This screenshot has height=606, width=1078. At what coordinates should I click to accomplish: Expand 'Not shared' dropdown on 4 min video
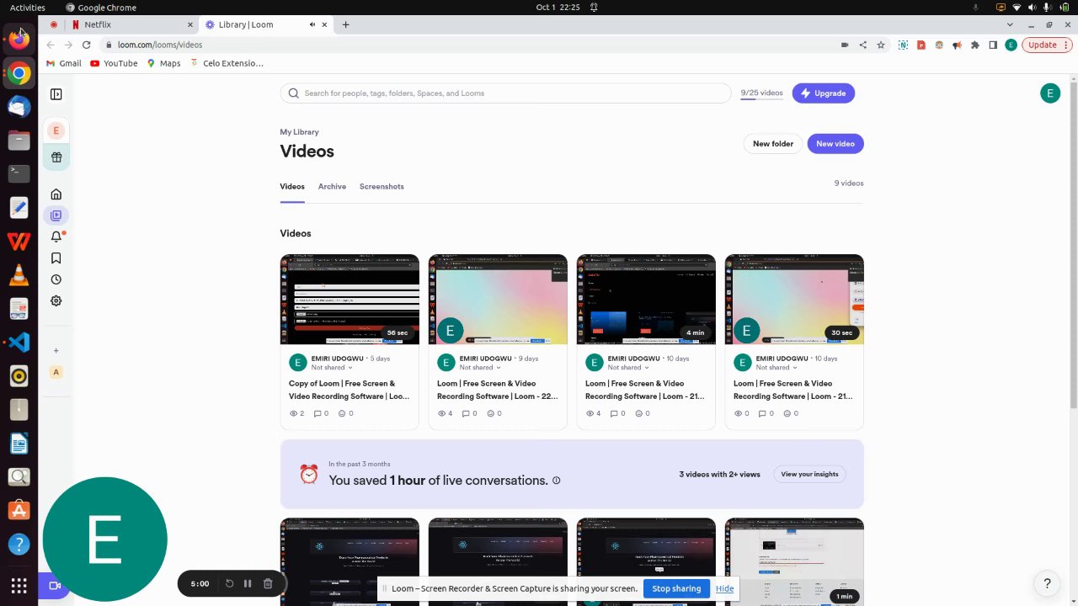tap(628, 368)
